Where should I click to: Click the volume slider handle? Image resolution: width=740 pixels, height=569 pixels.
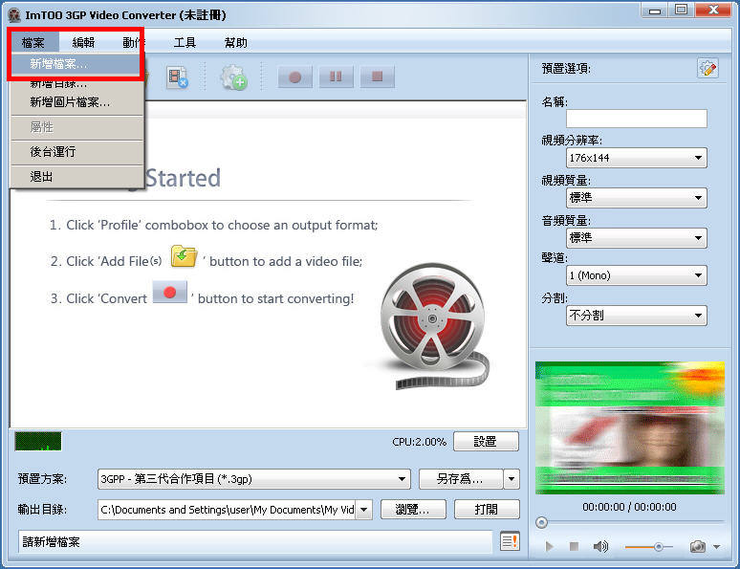coord(658,546)
